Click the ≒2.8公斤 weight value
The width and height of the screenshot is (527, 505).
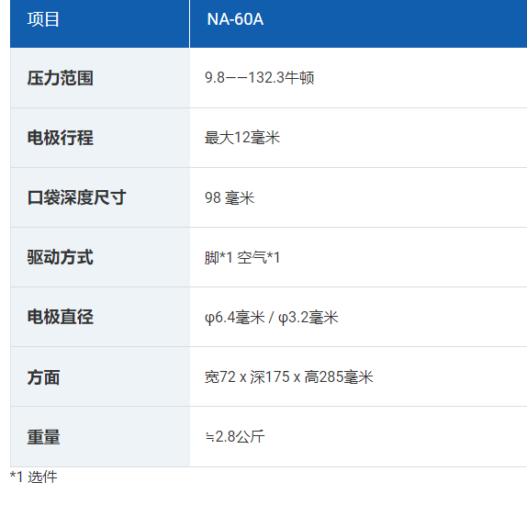tap(235, 437)
